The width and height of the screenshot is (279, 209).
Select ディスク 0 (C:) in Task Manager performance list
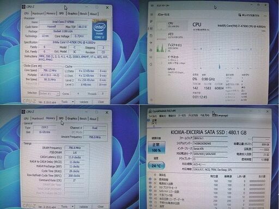click(x=172, y=47)
